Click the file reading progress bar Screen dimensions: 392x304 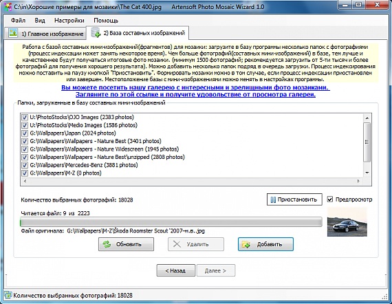171,222
